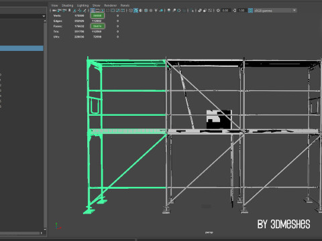Viewport: 322px width, 241px height.
Task: Click the left panel scroll-down arrow
Action: [x=45, y=229]
